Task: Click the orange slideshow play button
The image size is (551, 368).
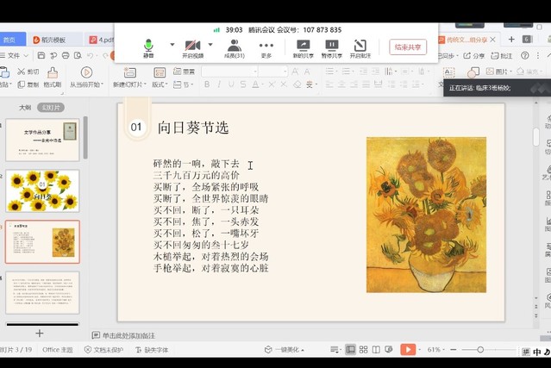Action: [x=408, y=350]
